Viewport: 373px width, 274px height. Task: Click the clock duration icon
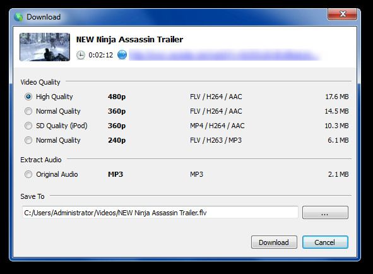(x=81, y=55)
